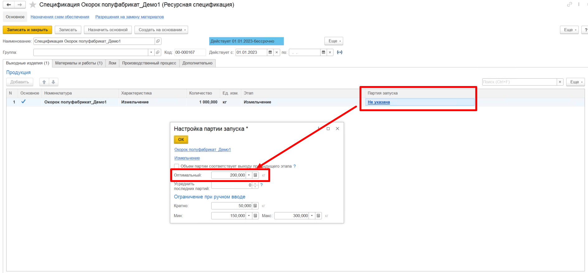Screen dimensions: 588x273
Task: Toggle the Основное checkmark in product row
Action: point(23,102)
